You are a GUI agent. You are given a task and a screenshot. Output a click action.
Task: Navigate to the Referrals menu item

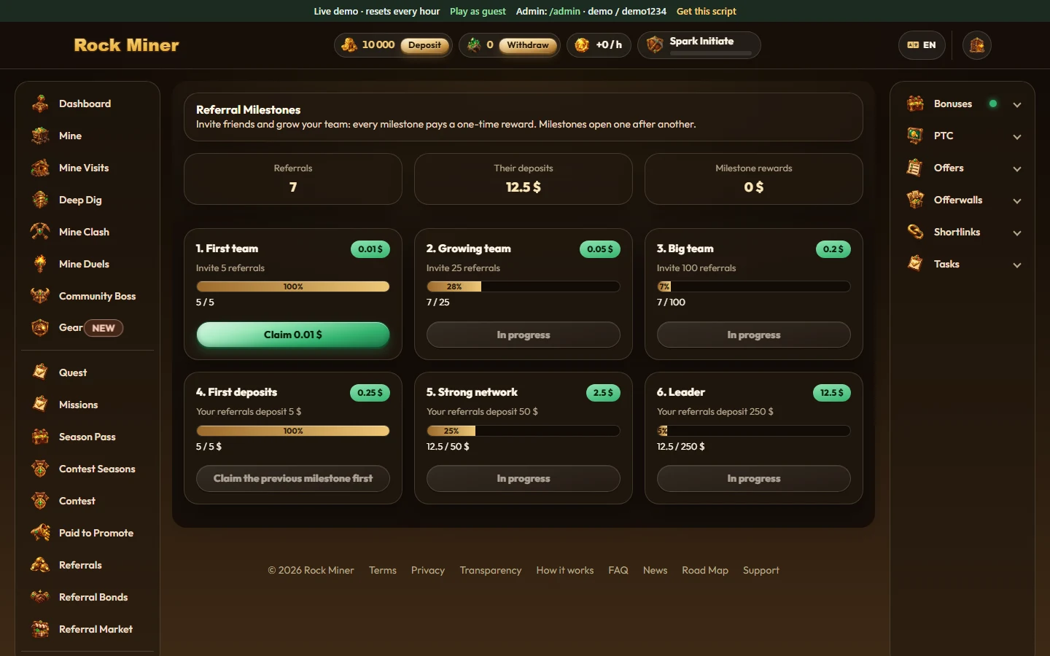(x=87, y=565)
